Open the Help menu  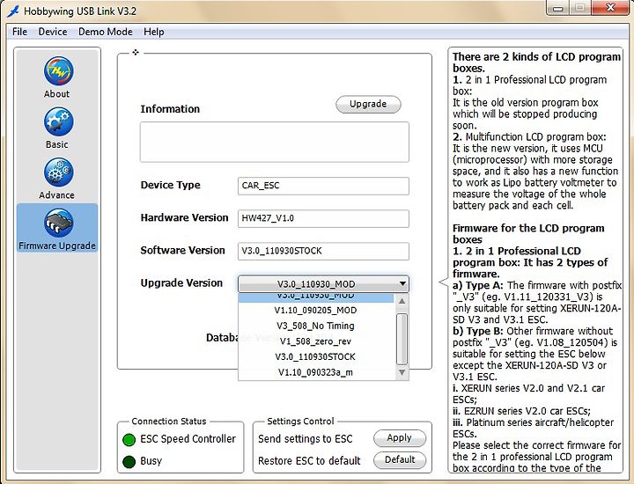pos(153,32)
